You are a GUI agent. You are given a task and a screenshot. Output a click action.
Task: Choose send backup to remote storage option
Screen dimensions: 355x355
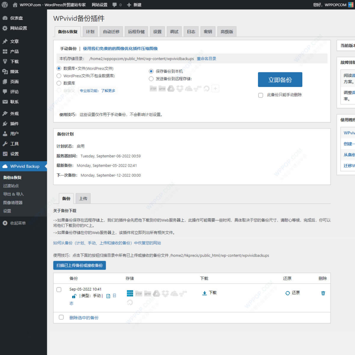pos(151,79)
